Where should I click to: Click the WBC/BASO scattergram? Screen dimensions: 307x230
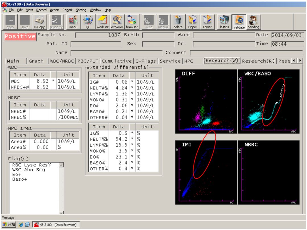(x=269, y=102)
